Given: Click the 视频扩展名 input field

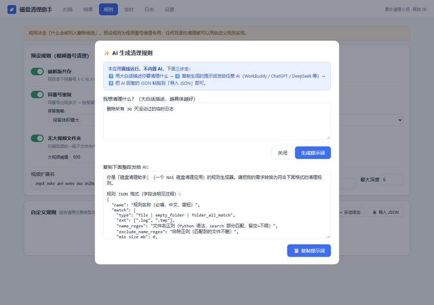Looking at the screenshot, I should 193,183.
